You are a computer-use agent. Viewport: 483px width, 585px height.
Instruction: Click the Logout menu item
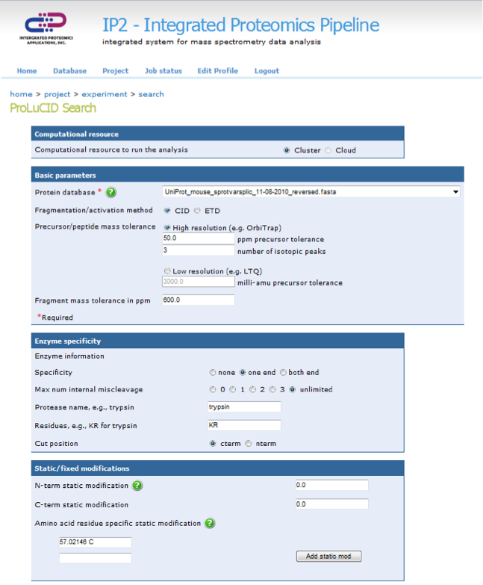[x=267, y=71]
